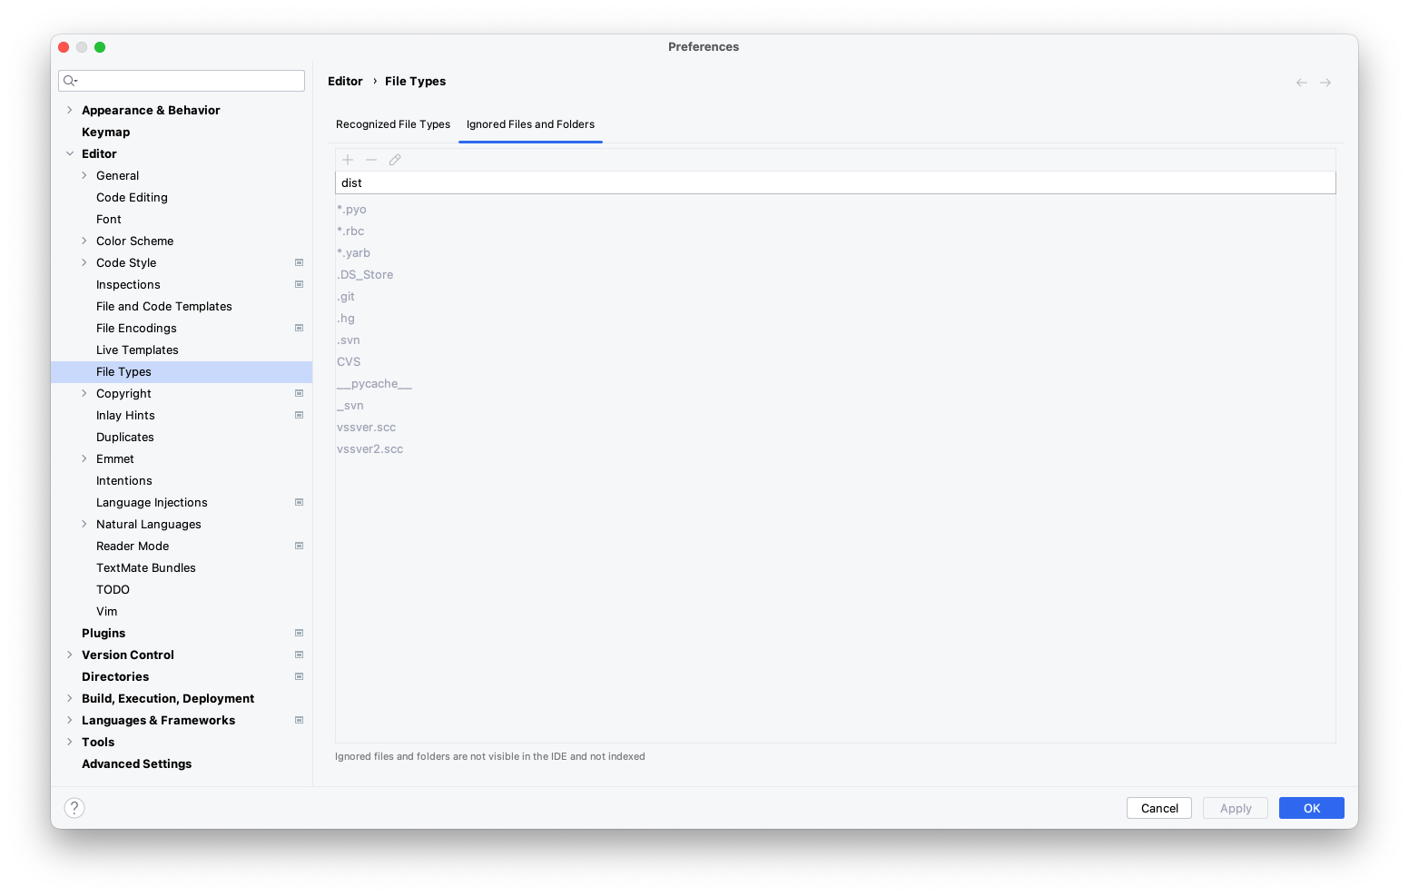Expand the Appearance & Behavior section
This screenshot has width=1409, height=896.
pyautogui.click(x=70, y=110)
